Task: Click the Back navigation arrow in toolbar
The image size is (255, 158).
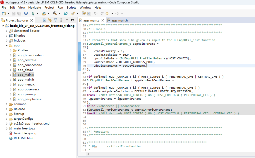Action: pyautogui.click(x=107, y=14)
